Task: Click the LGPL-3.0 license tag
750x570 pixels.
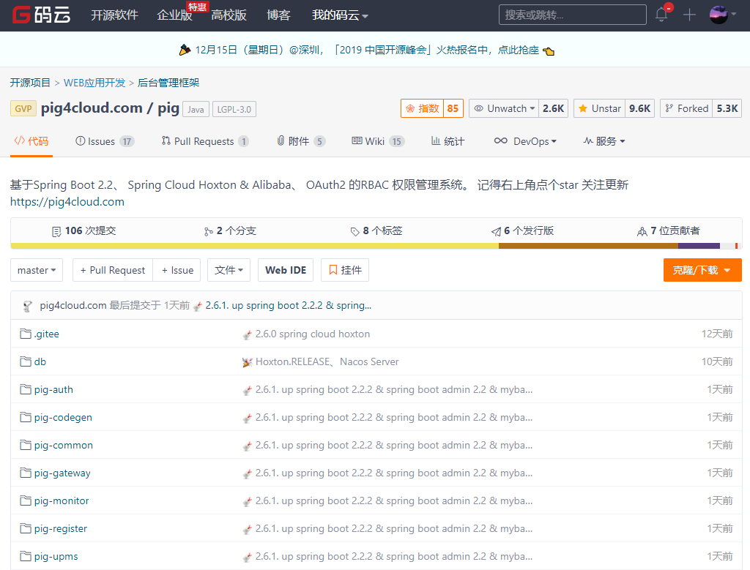Action: (x=234, y=110)
